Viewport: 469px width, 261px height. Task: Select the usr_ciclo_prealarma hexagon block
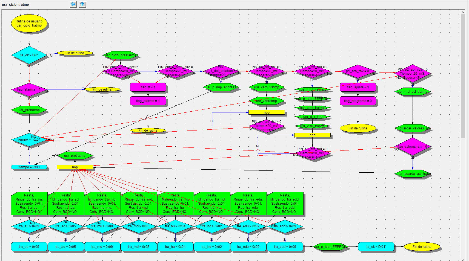(121, 55)
